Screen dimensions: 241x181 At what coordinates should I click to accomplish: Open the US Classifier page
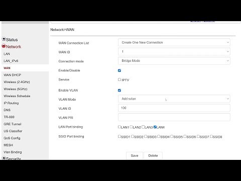(x=13, y=131)
